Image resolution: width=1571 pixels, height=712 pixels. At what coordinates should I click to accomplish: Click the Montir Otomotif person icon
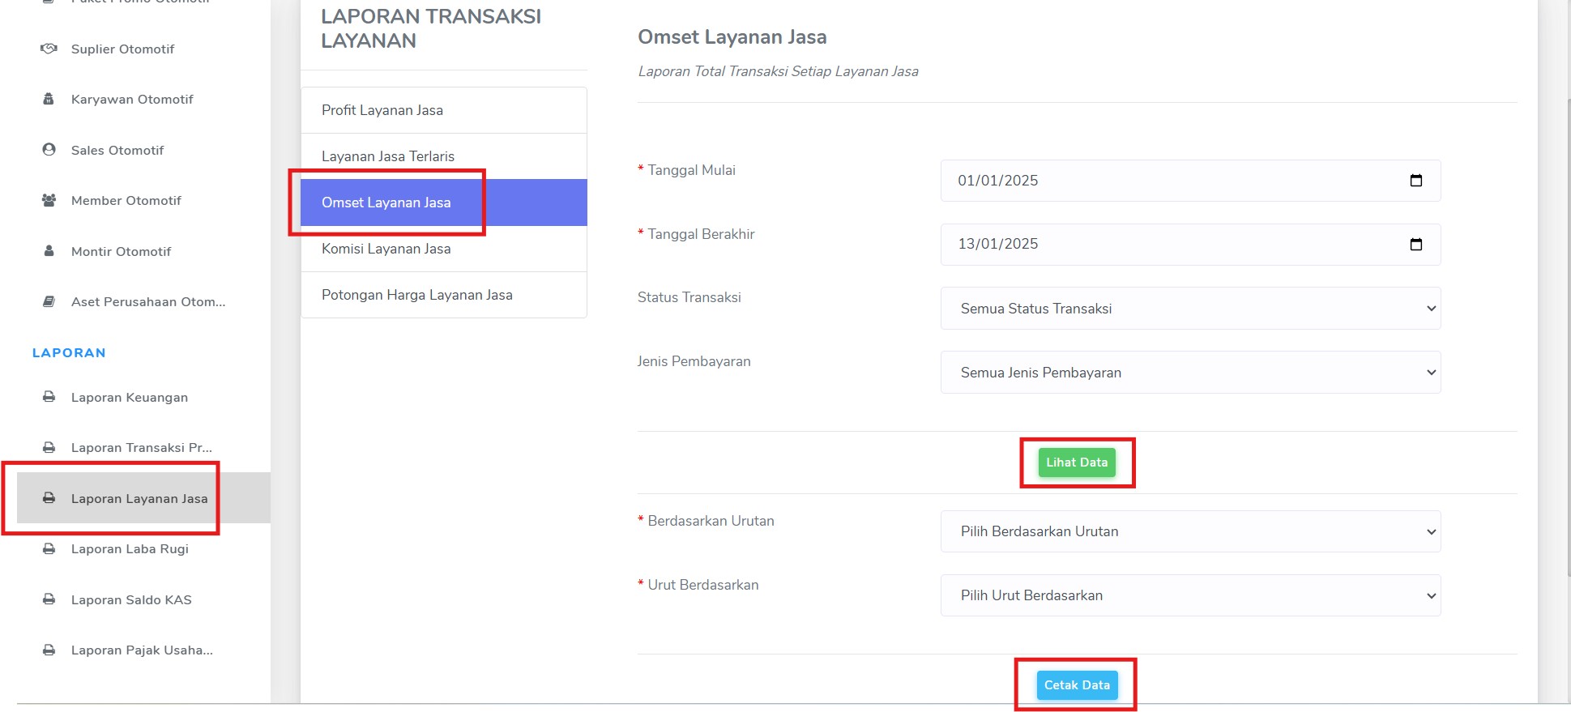pos(49,251)
